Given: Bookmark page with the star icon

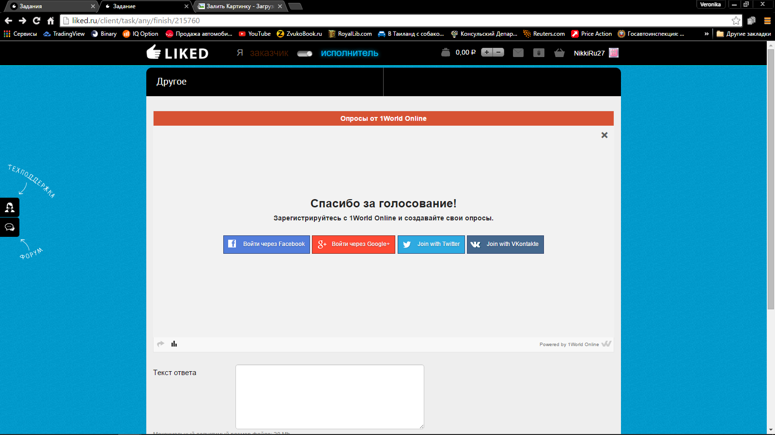Looking at the screenshot, I should 736,20.
